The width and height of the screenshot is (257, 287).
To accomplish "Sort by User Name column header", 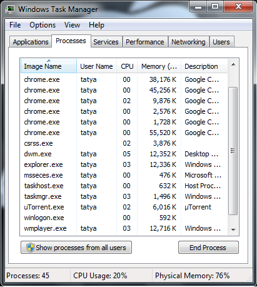I will pos(96,66).
